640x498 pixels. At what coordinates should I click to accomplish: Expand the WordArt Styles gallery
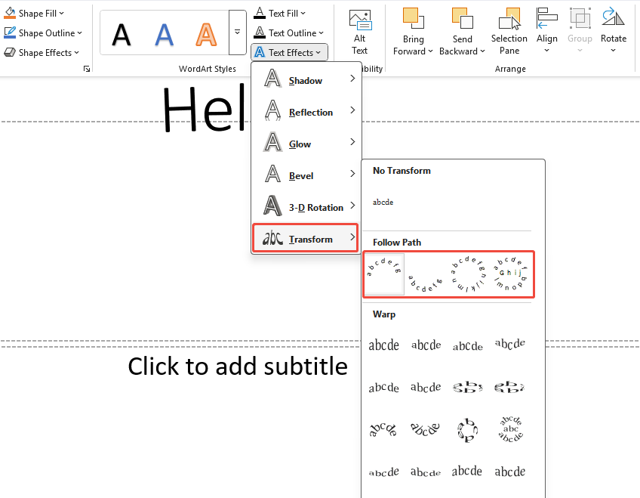236,32
